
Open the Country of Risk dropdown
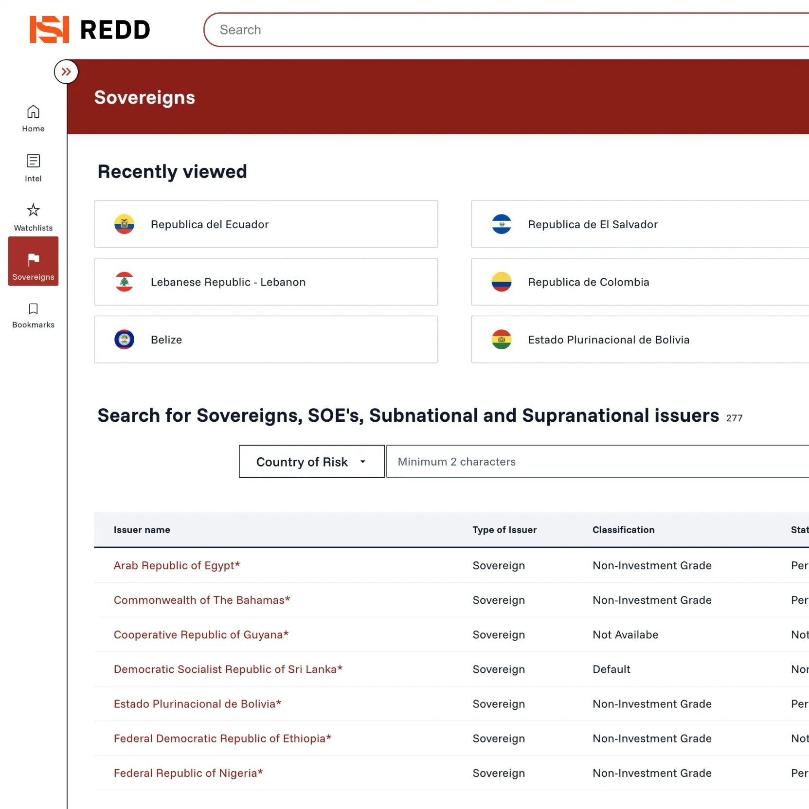(x=311, y=462)
